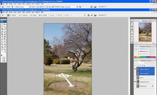Open Opacity arrow in back window options

click(41, 7)
